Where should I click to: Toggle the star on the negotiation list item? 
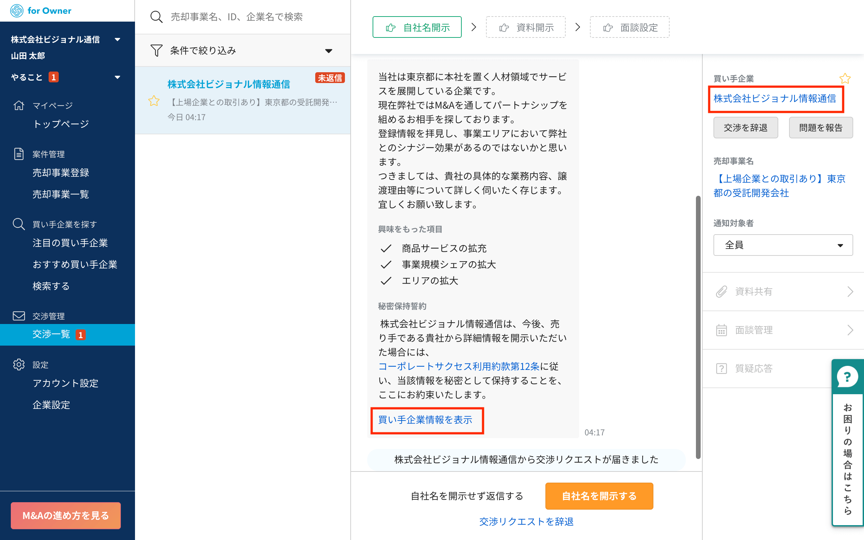pos(154,101)
